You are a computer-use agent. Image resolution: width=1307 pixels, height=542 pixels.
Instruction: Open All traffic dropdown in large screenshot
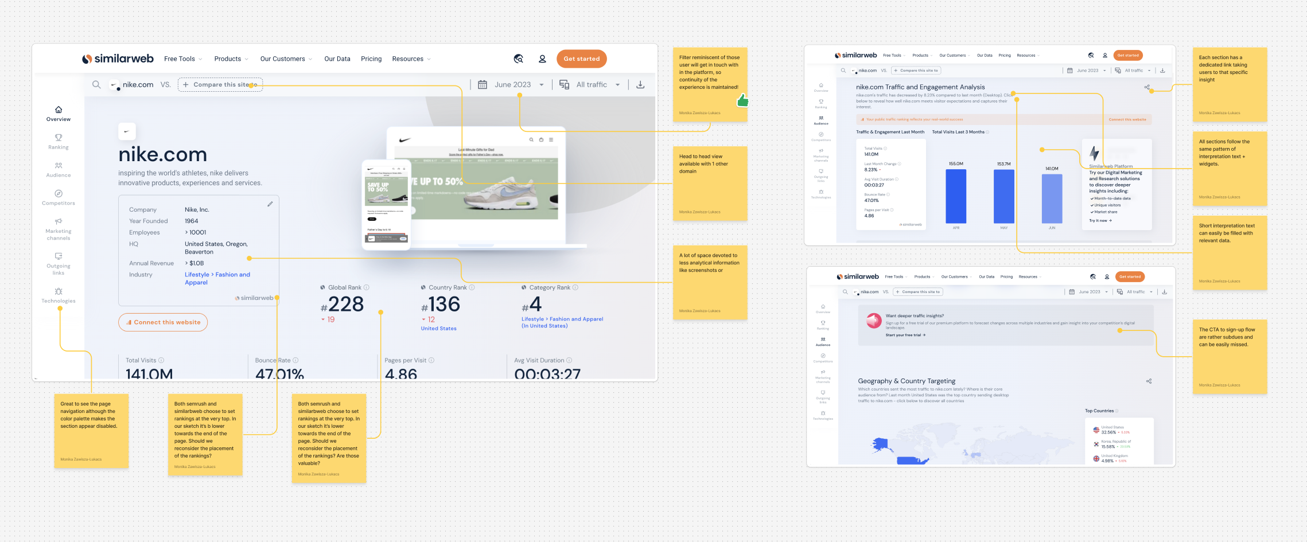coord(590,85)
